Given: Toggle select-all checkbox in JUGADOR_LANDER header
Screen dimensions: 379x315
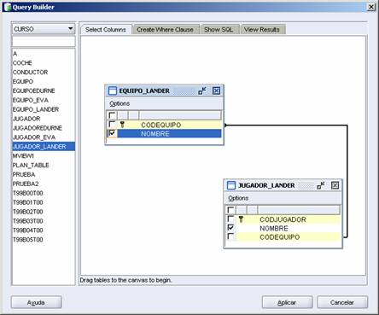Looking at the screenshot, I should [x=230, y=210].
